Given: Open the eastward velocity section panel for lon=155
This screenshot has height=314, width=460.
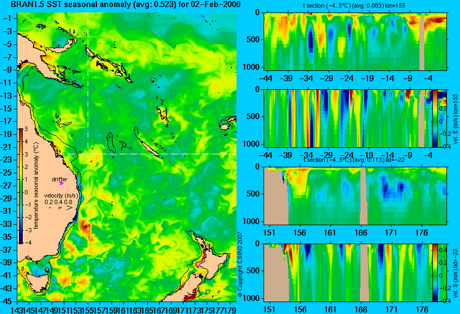Looking at the screenshot, I should tap(356, 118).
